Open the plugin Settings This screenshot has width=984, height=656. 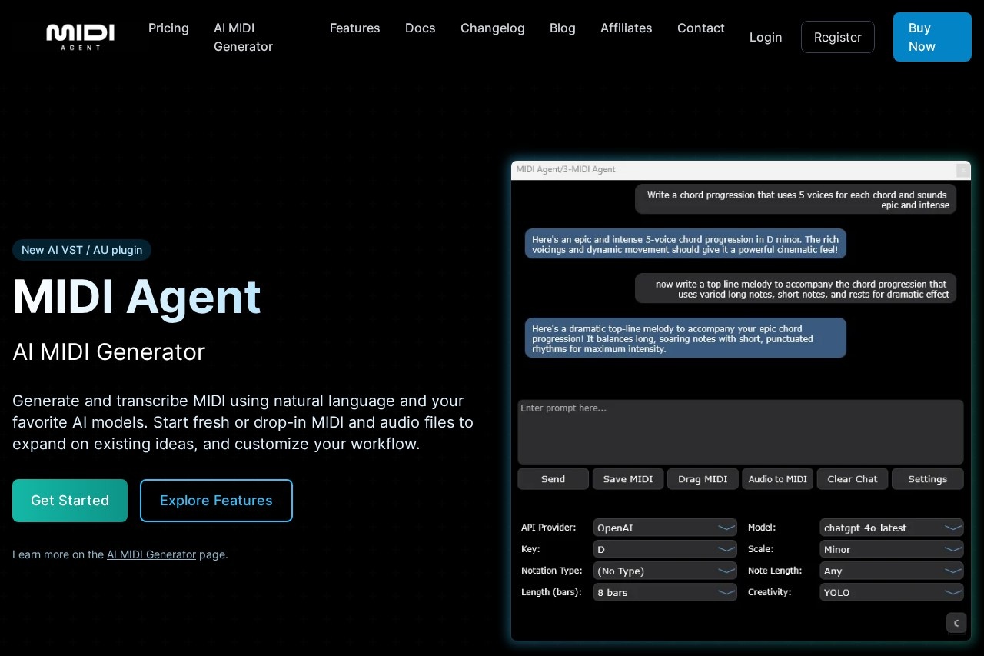[927, 478]
